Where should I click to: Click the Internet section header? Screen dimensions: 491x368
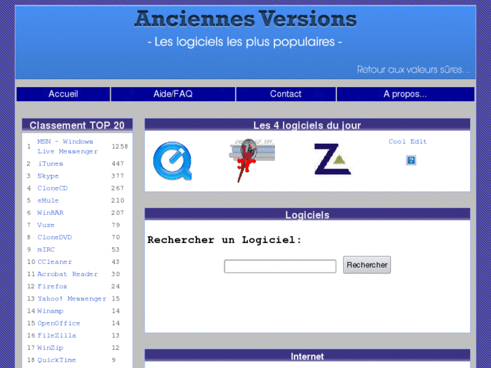[x=307, y=356]
